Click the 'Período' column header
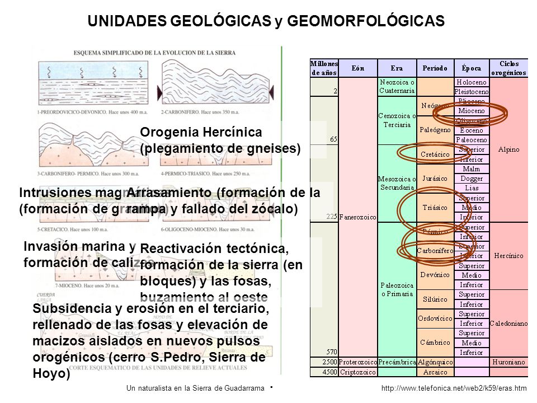537x403 pixels. (x=435, y=68)
